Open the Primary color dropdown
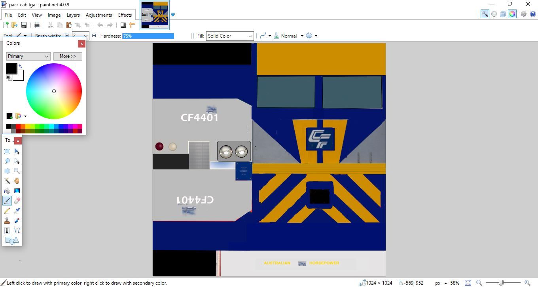The width and height of the screenshot is (538, 287). coord(28,56)
